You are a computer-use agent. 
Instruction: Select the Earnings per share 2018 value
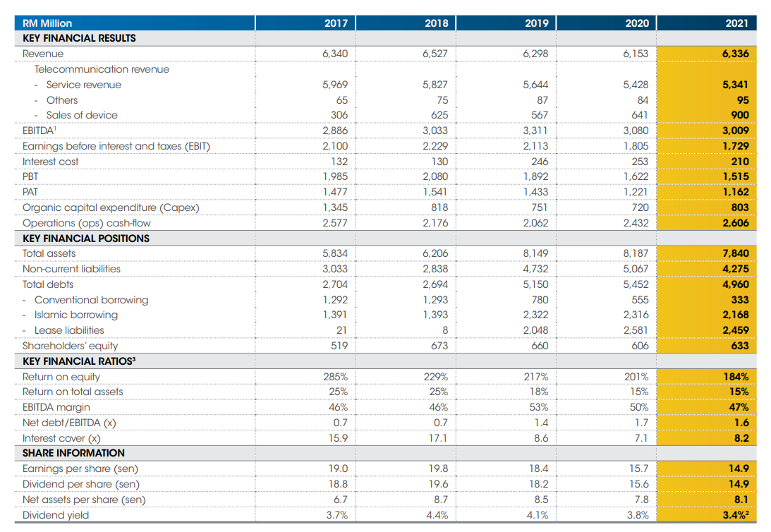click(438, 468)
